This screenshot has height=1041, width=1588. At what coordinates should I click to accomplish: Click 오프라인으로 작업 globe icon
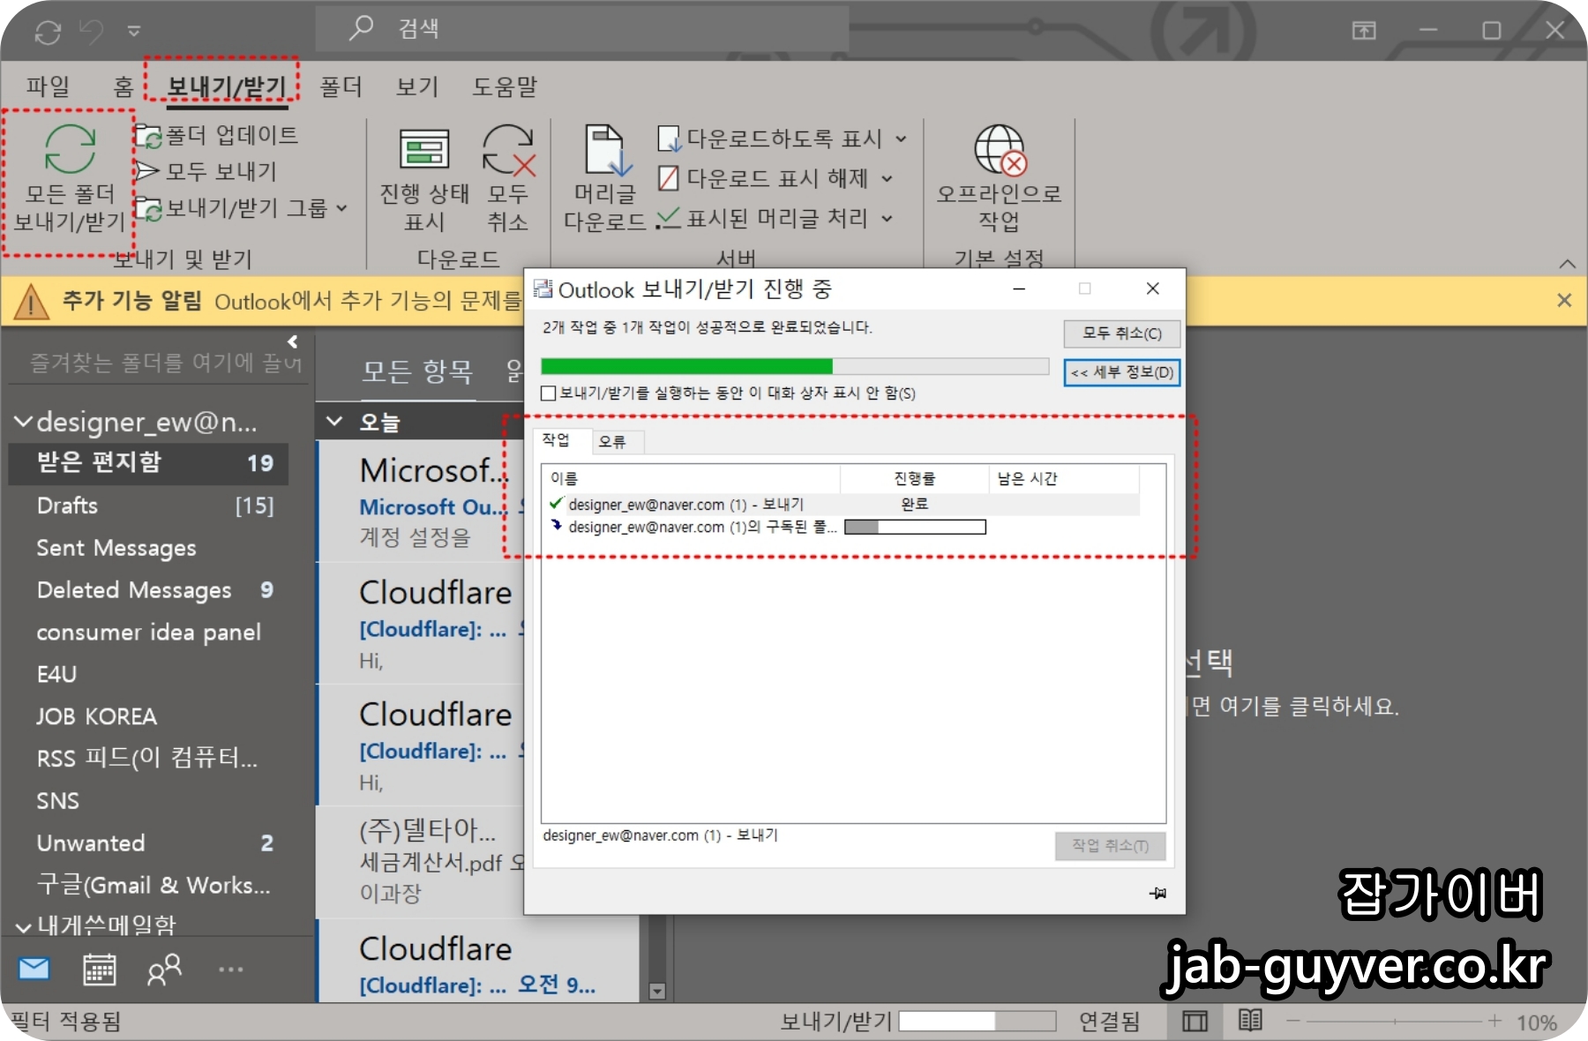point(1000,150)
